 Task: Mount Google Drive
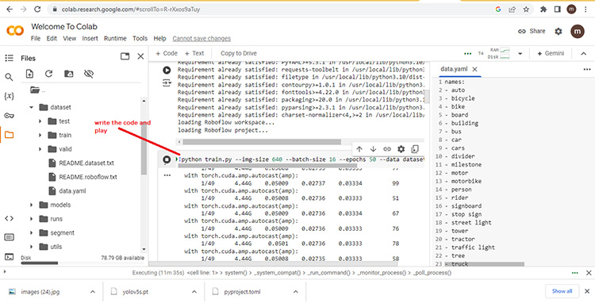(69, 74)
